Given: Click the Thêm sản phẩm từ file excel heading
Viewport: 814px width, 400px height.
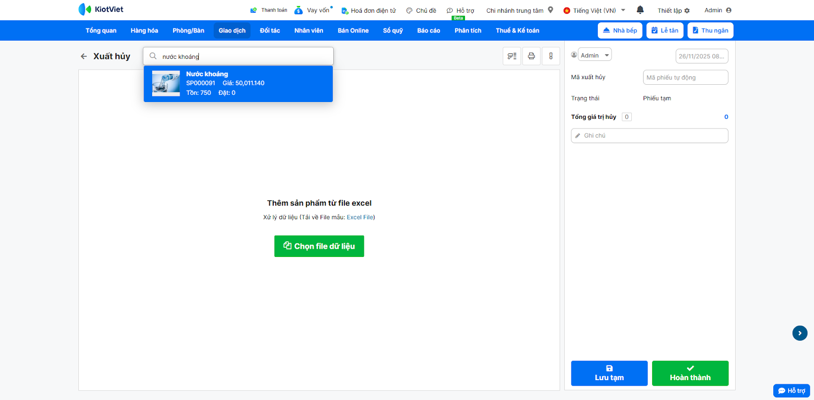Looking at the screenshot, I should pos(319,203).
